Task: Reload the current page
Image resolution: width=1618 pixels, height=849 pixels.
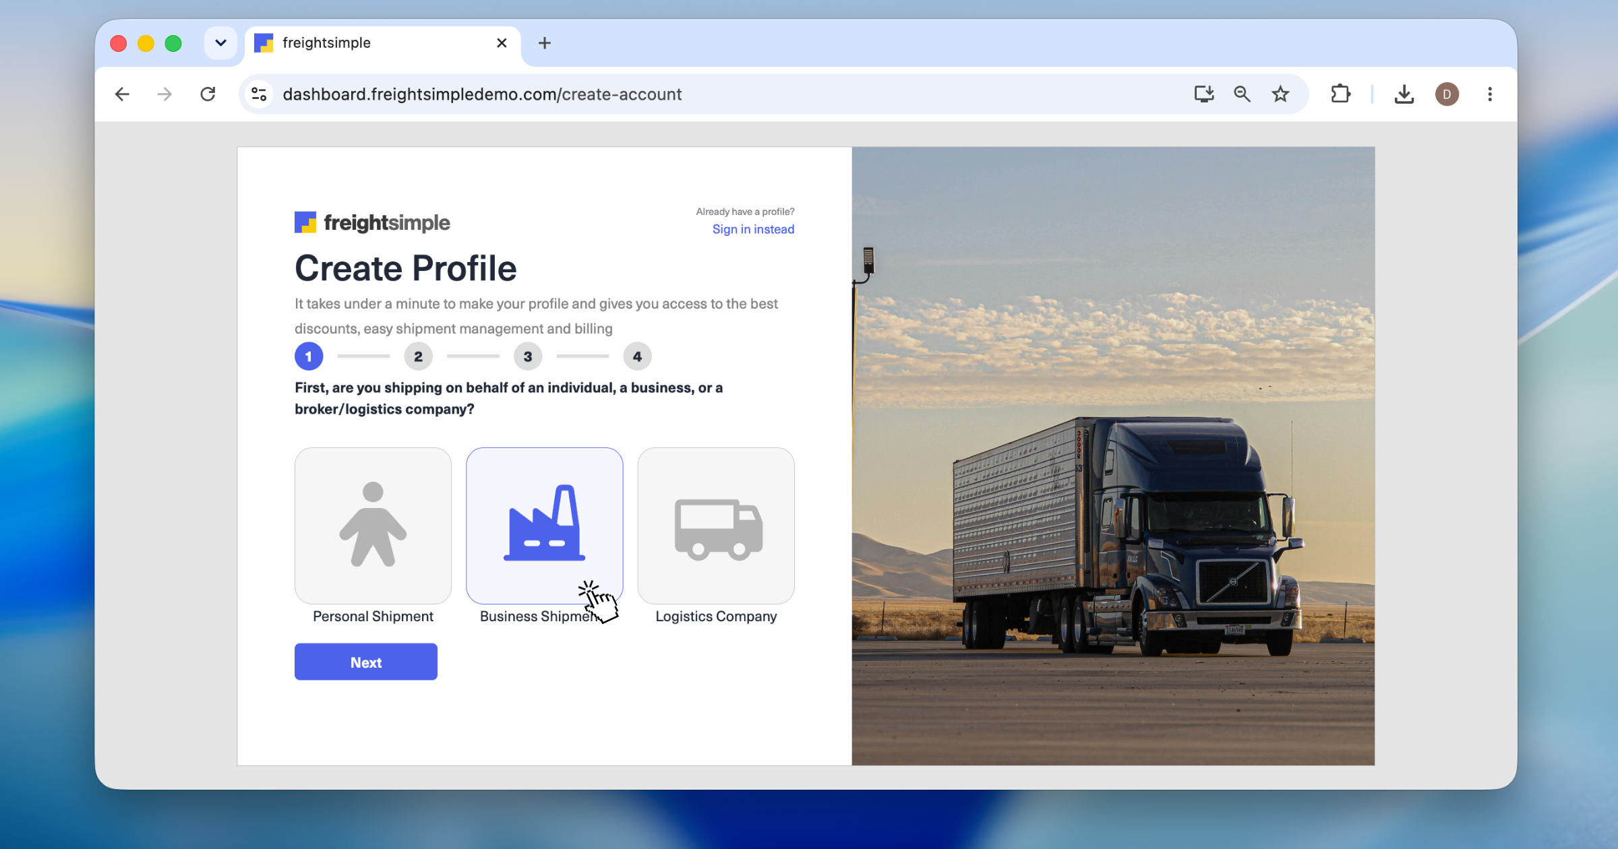Action: [208, 94]
